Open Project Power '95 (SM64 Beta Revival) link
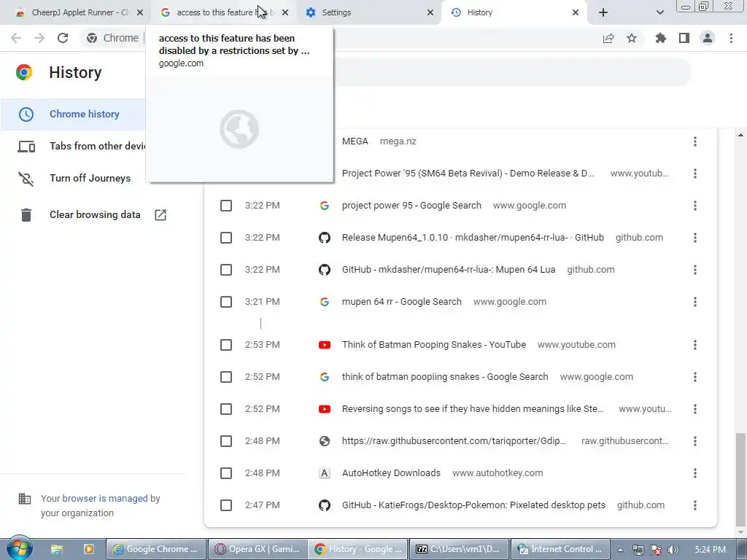The width and height of the screenshot is (747, 560). click(468, 174)
